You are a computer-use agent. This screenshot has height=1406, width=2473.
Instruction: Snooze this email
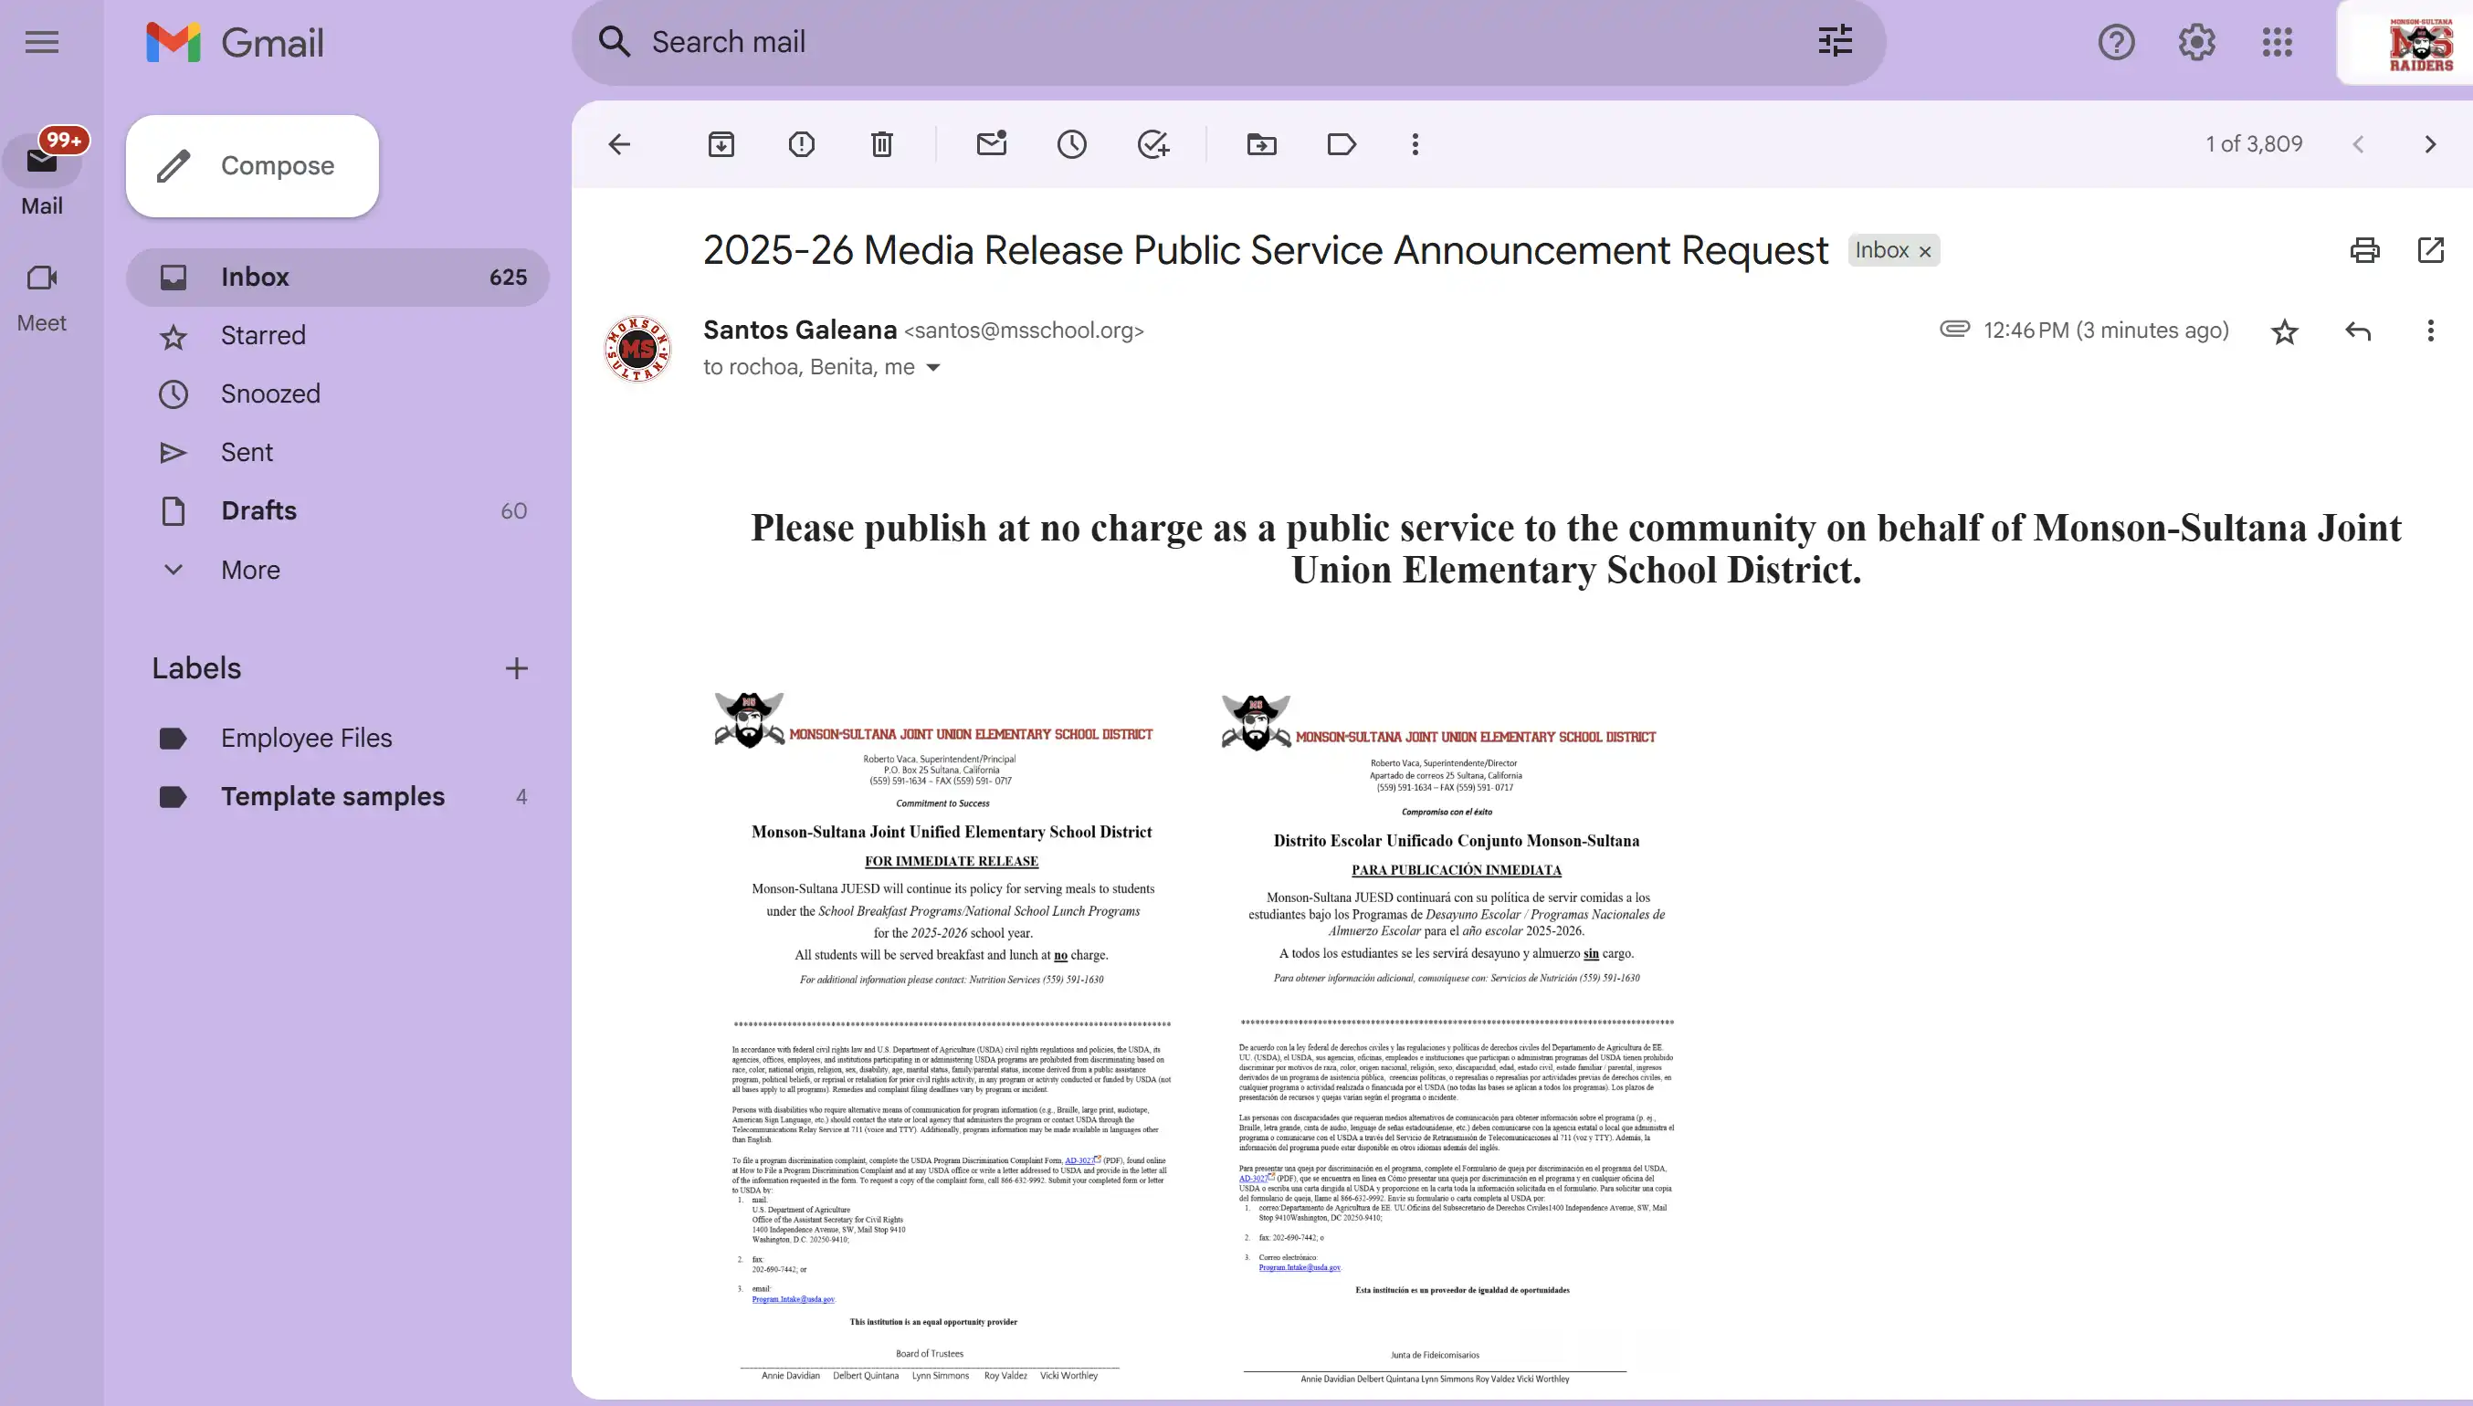[x=1072, y=145]
